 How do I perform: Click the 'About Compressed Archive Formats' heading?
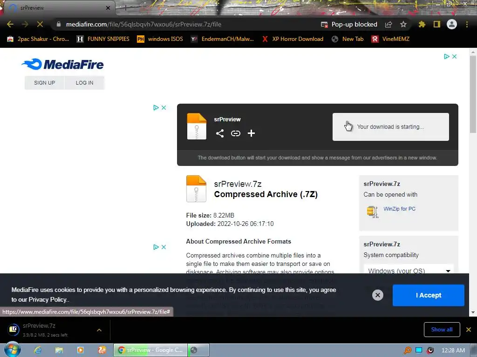[x=238, y=241]
